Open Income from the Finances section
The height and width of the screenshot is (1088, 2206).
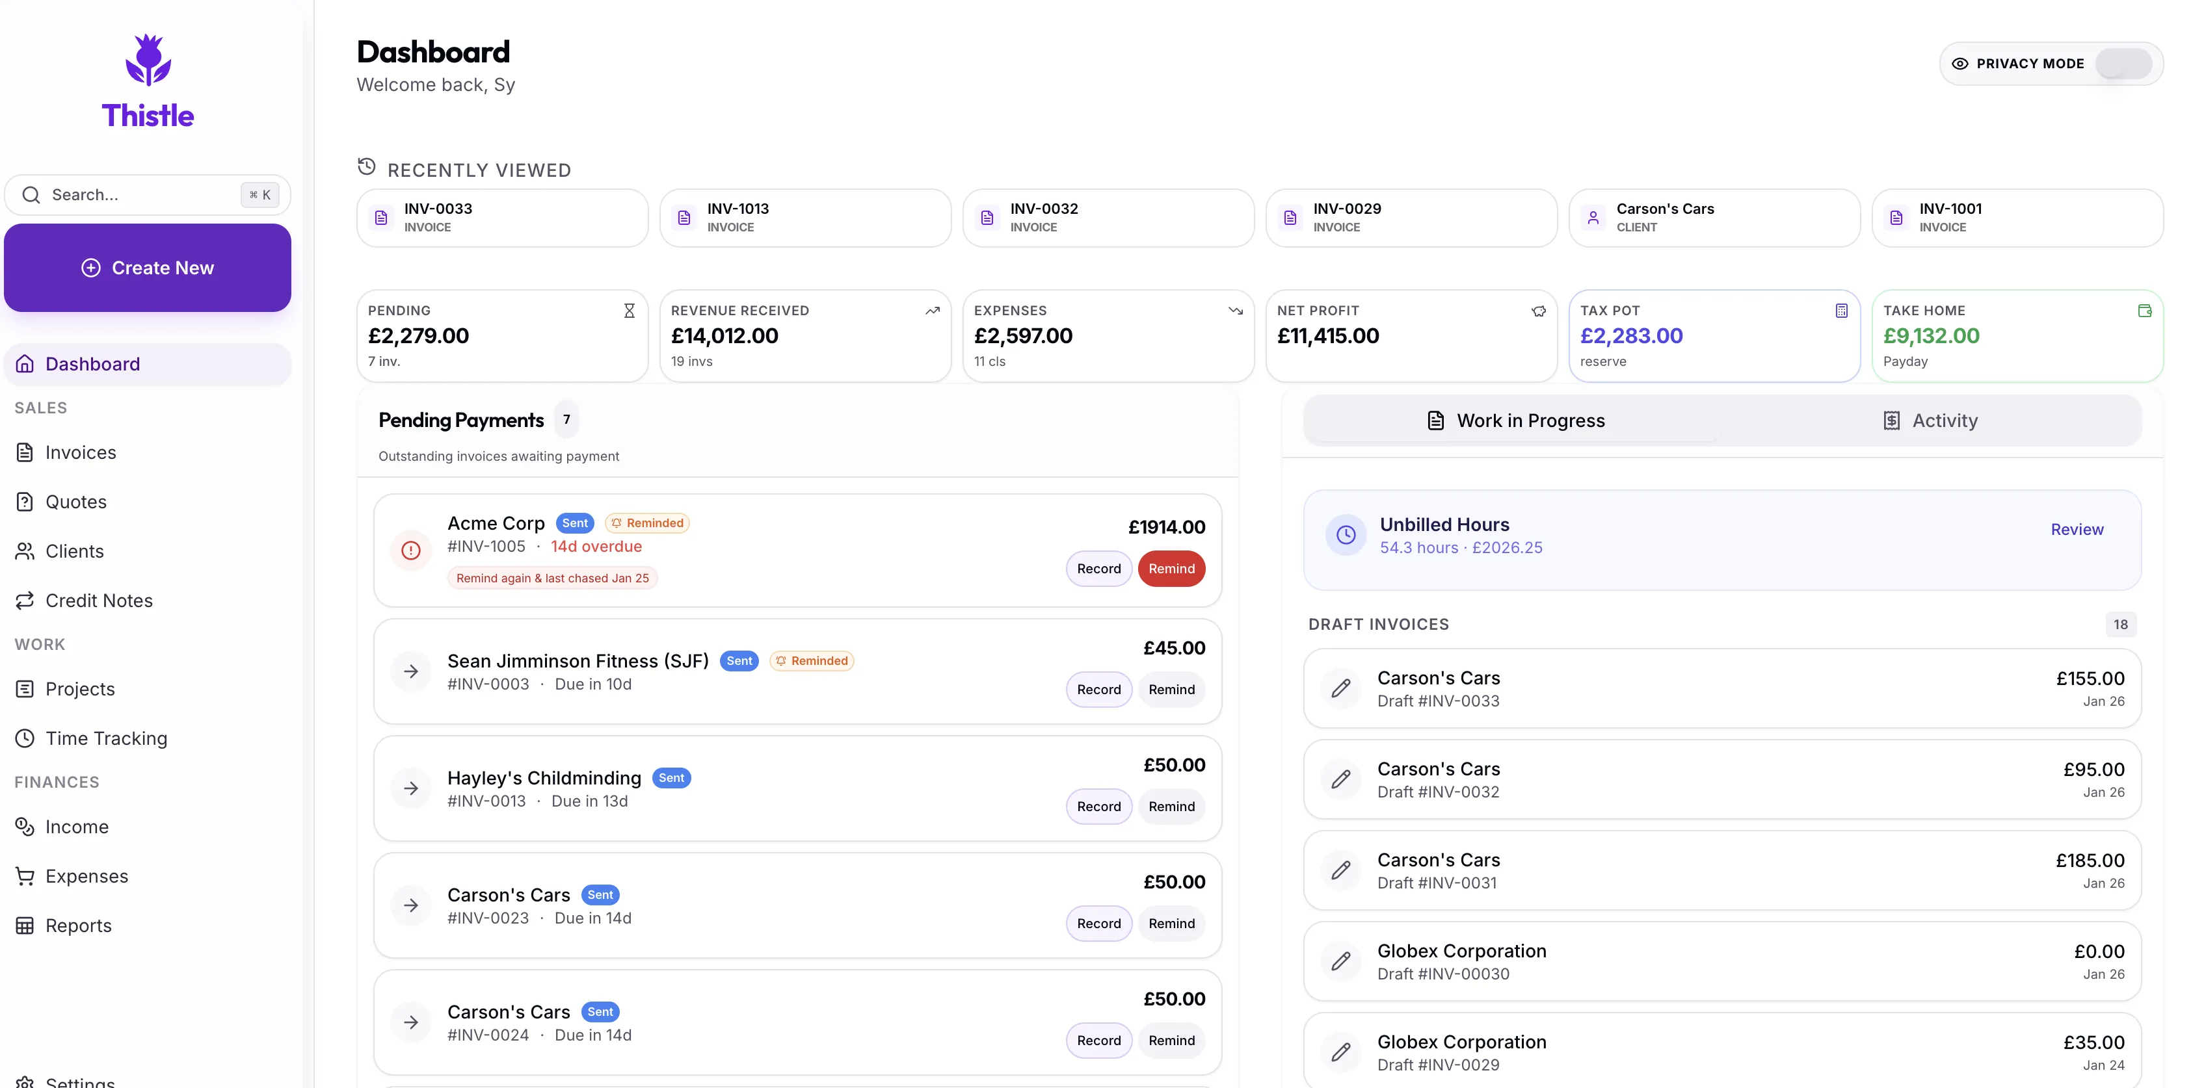tap(76, 826)
